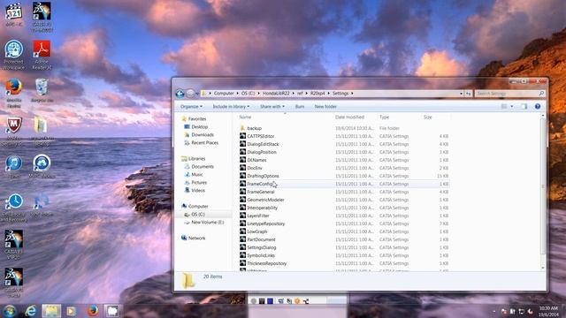Click the OS (C:) breadcrumb segment
The image size is (566, 318).
click(248, 94)
